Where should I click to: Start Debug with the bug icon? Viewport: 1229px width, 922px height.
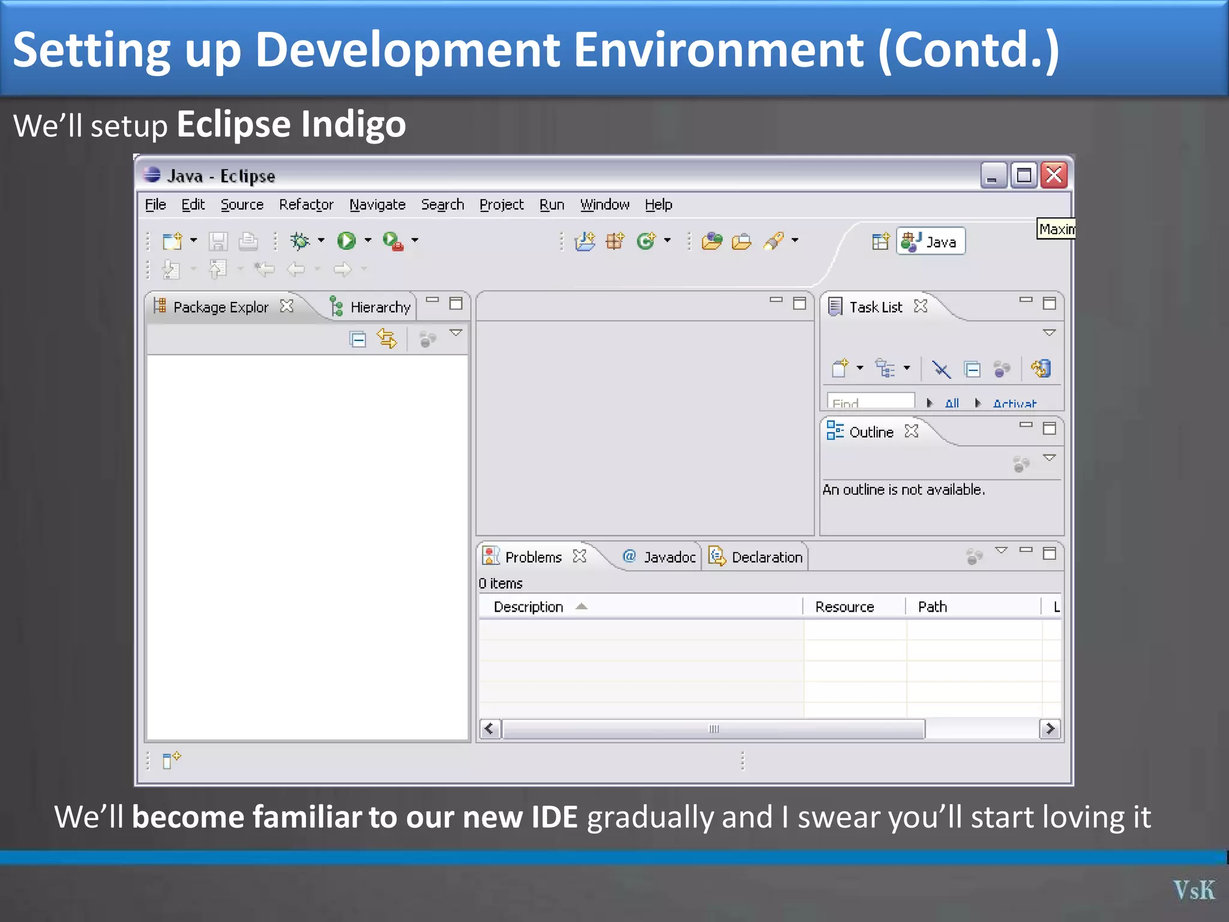300,241
